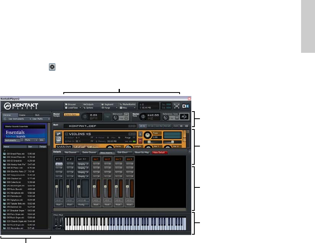Screen dimensions: 315x243
Task: Click the Var 2 knob in Garritan panel
Action: click(168, 147)
